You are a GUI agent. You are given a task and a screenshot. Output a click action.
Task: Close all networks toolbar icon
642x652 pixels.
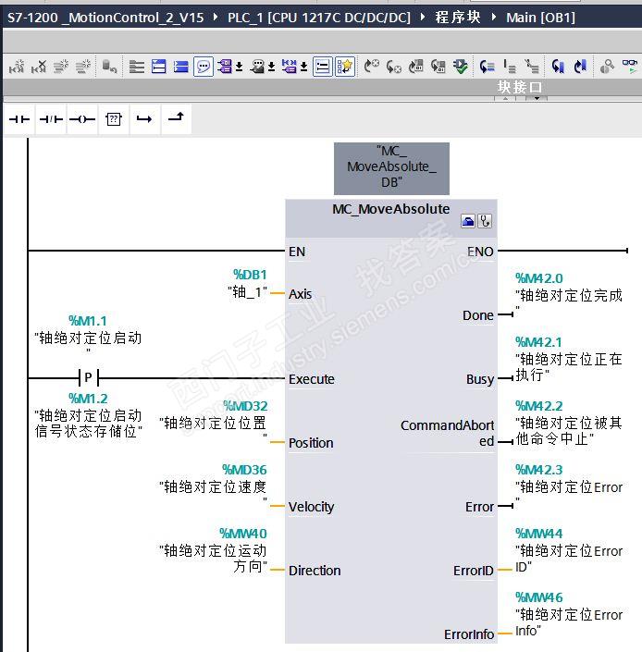click(181, 67)
